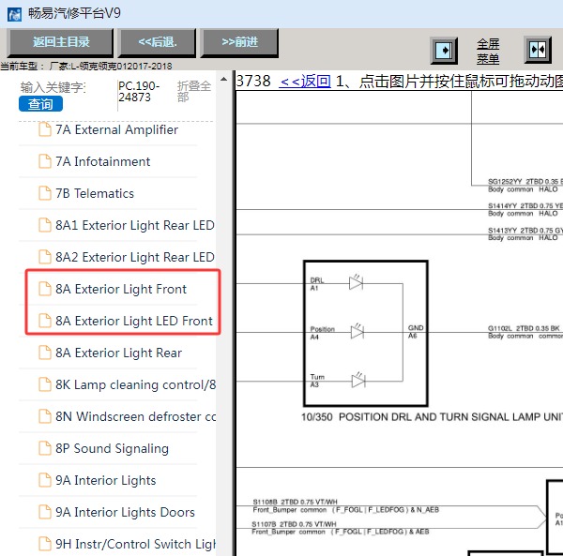Click the 当前车型 vehicle model status text
563x556 pixels.
86,66
